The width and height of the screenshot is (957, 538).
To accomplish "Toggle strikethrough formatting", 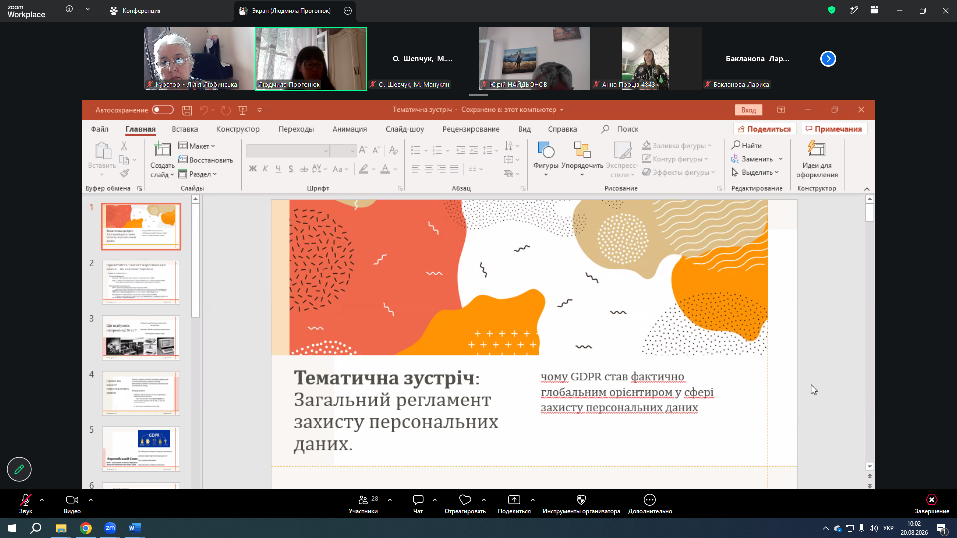I will pos(304,169).
